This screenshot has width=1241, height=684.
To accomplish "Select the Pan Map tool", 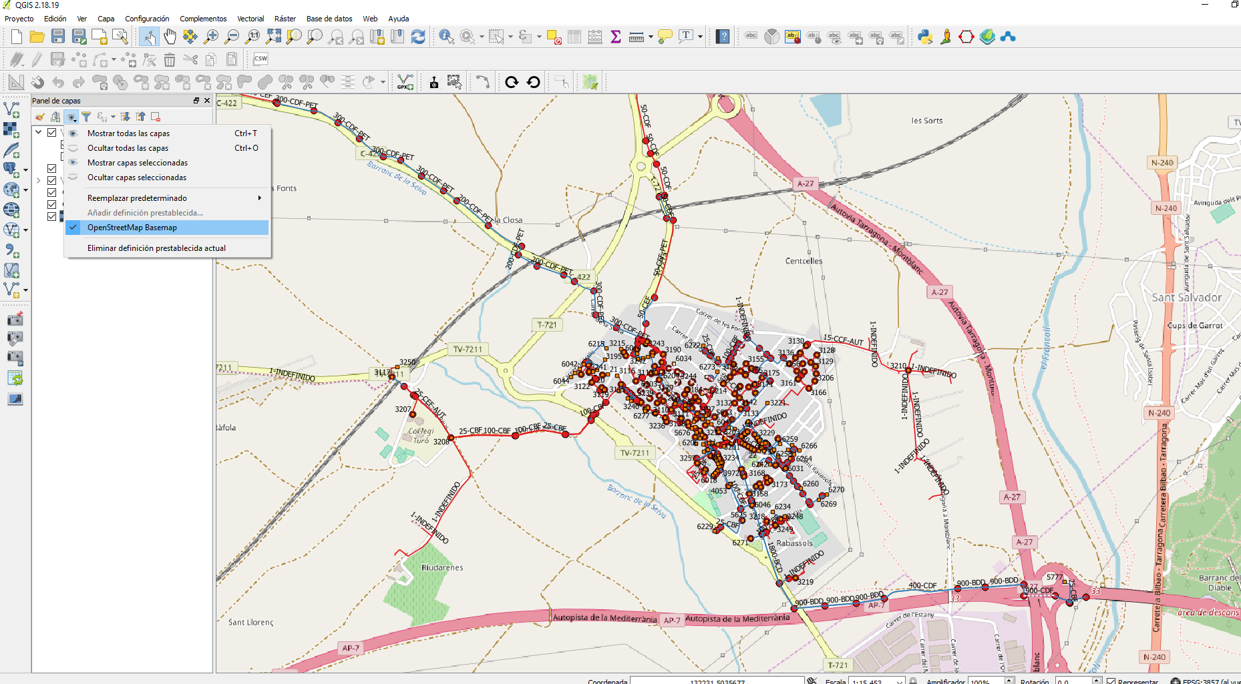I will click(170, 37).
